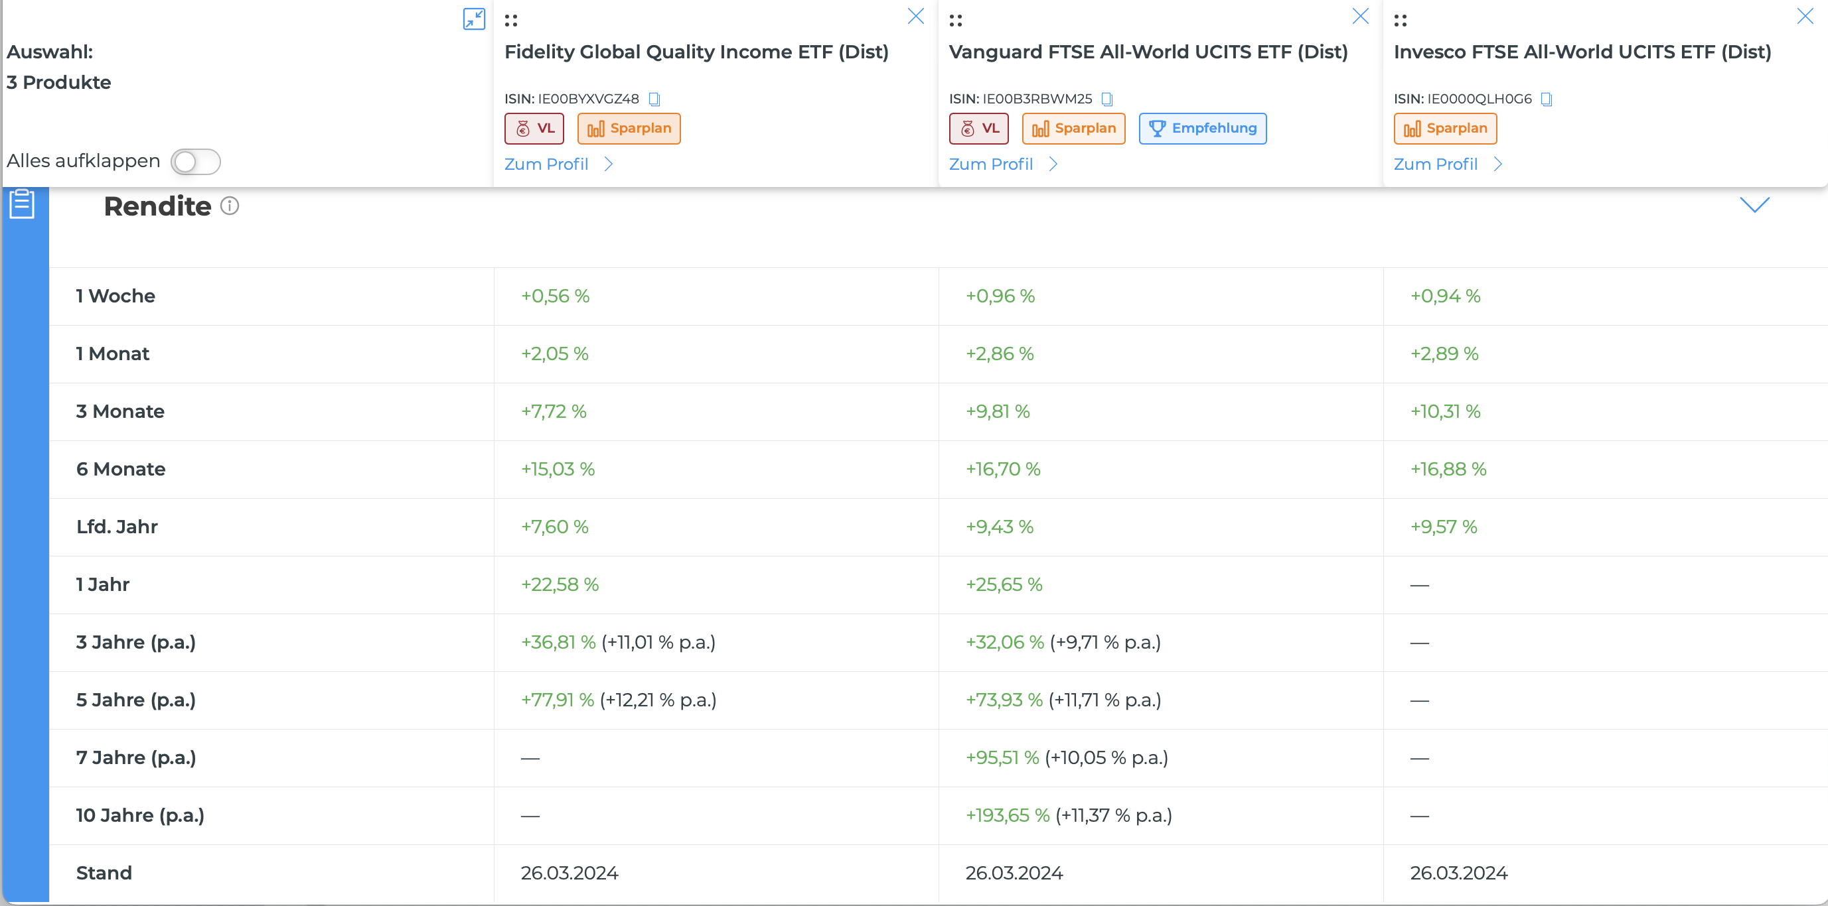The image size is (1828, 906).
Task: Remove Fidelity Global Quality Income ETF from comparison
Action: click(916, 17)
